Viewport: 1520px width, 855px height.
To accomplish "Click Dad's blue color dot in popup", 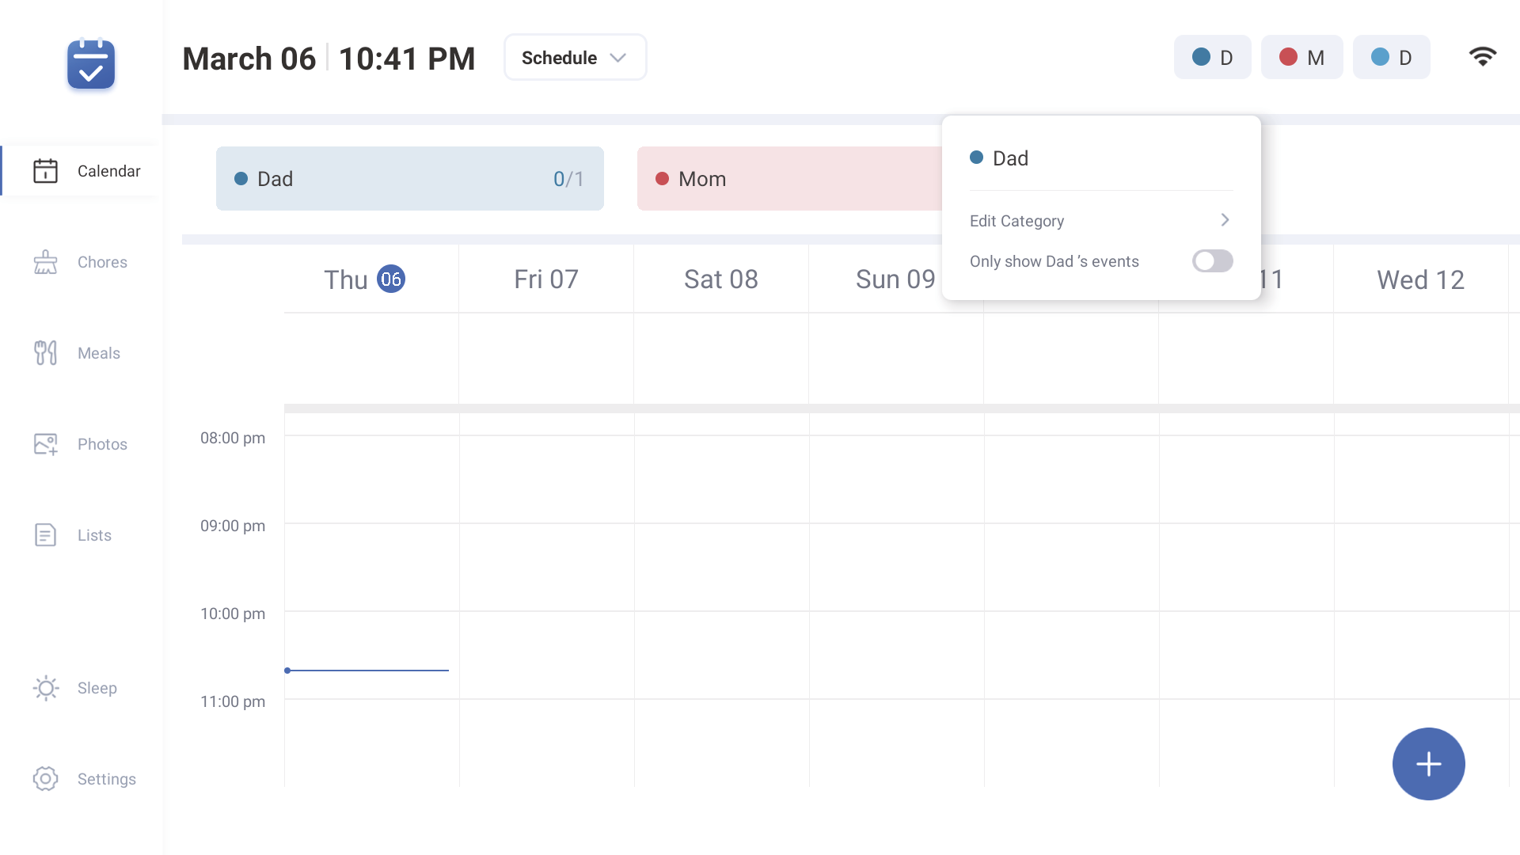I will click(976, 158).
